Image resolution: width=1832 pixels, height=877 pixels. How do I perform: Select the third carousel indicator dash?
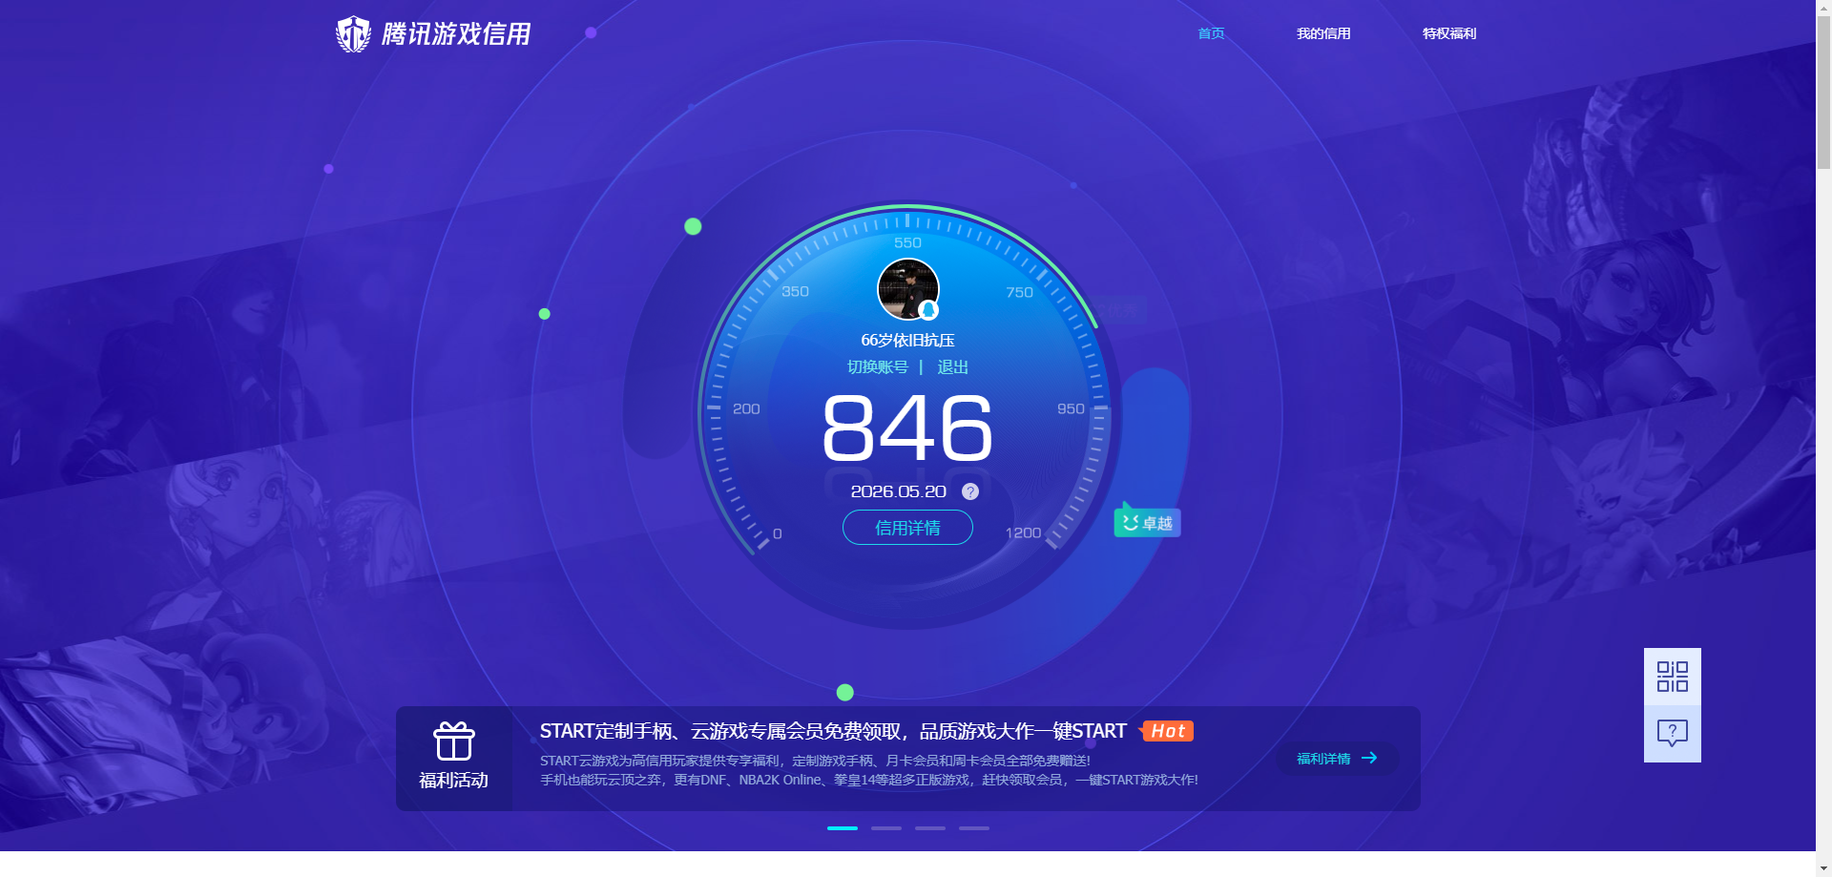coord(930,828)
